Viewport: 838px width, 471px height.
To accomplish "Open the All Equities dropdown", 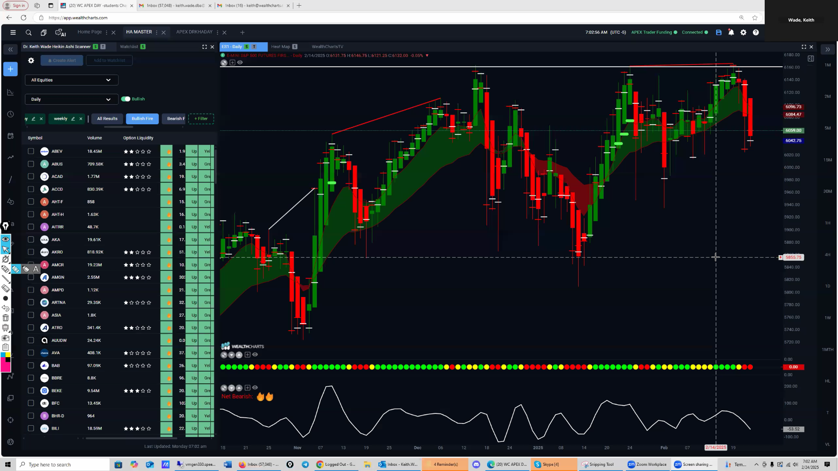I will coord(72,80).
